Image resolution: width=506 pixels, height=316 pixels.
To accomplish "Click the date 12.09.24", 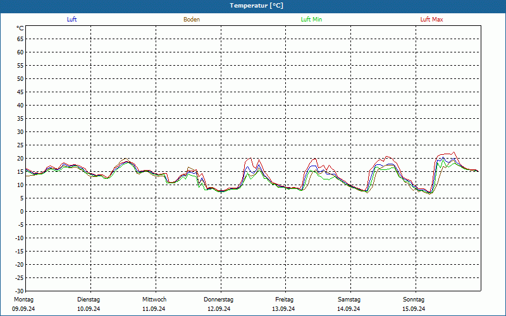I will (219, 309).
